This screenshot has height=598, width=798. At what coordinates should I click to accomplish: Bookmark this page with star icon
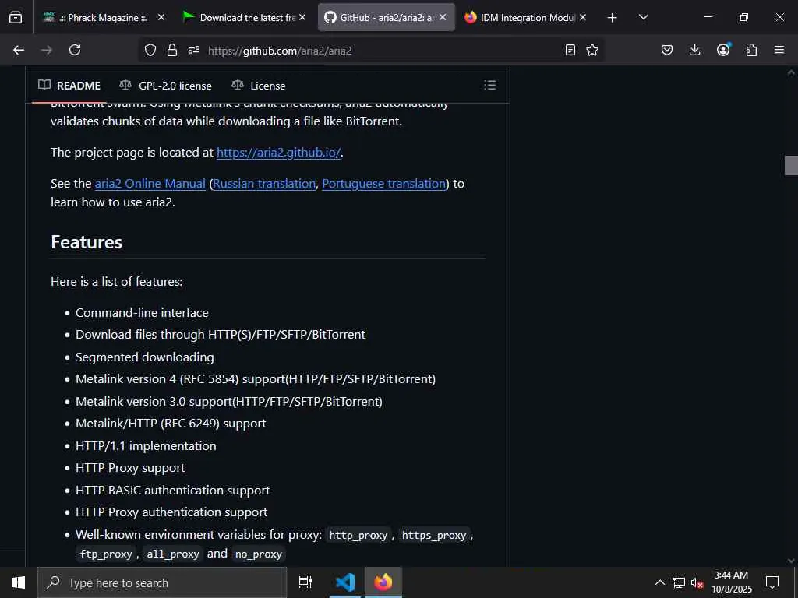click(592, 50)
